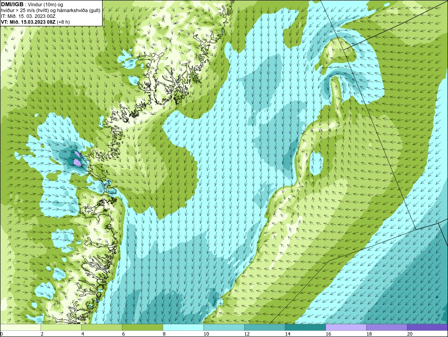This screenshot has width=448, height=337.
Task: Select the 16–18 m/s lavender swatch
Action: click(x=346, y=327)
